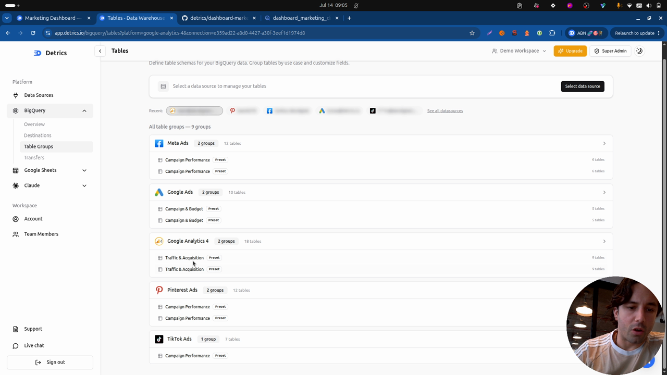Select the recent TikTok datasource chip

pyautogui.click(x=394, y=110)
